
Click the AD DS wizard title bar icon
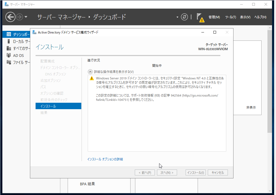tap(34, 32)
